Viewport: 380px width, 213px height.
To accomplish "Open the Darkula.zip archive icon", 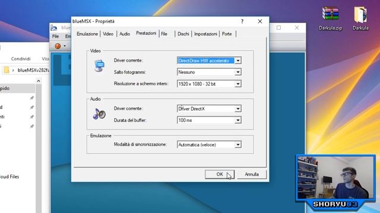I will coord(330,18).
